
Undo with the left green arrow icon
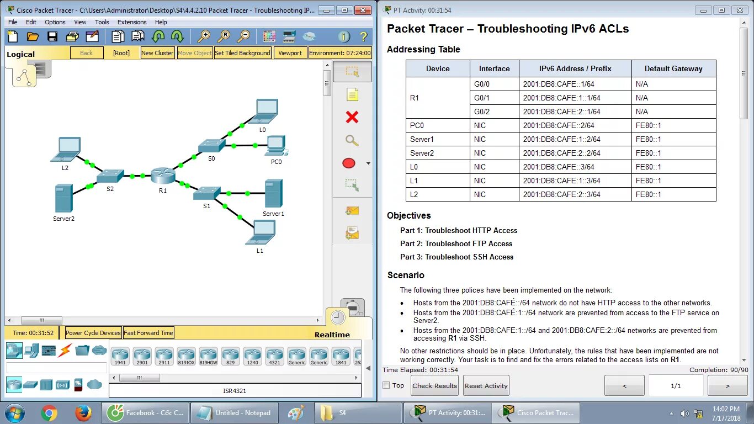point(158,37)
